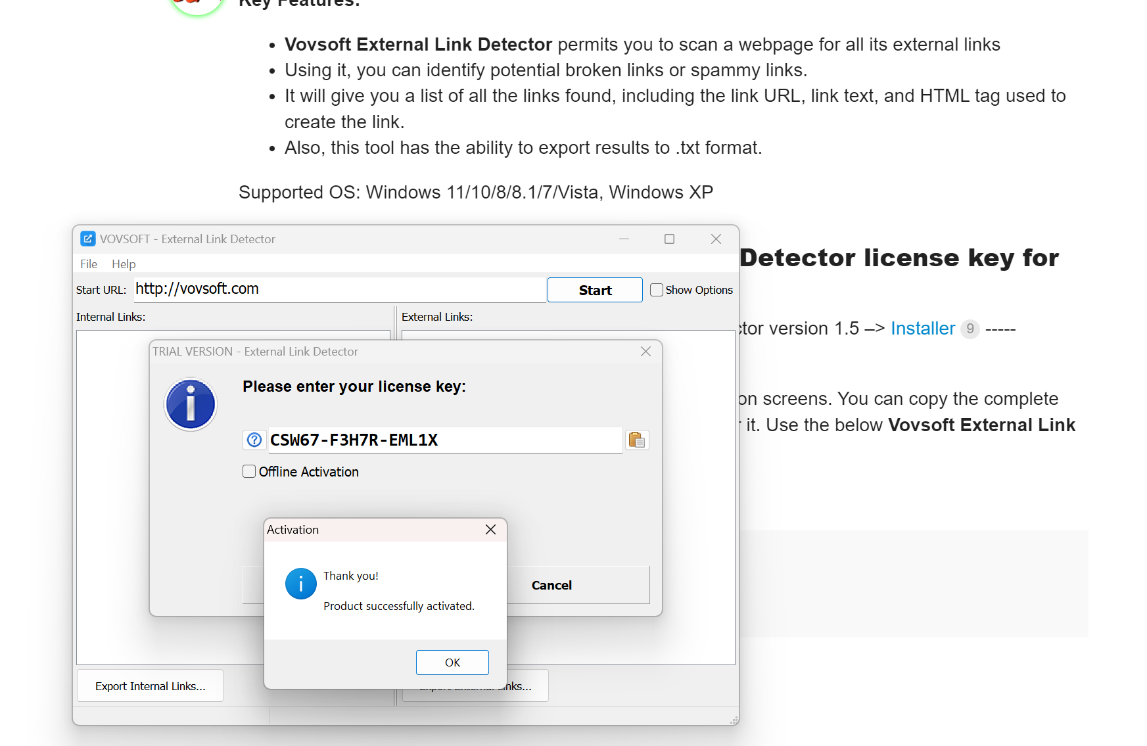Maximize the External Link Detector window

(x=669, y=239)
